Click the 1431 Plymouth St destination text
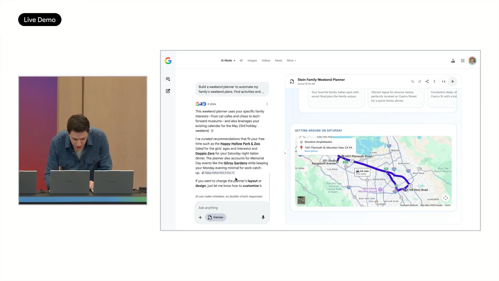This screenshot has height=281, width=499. 329,148
